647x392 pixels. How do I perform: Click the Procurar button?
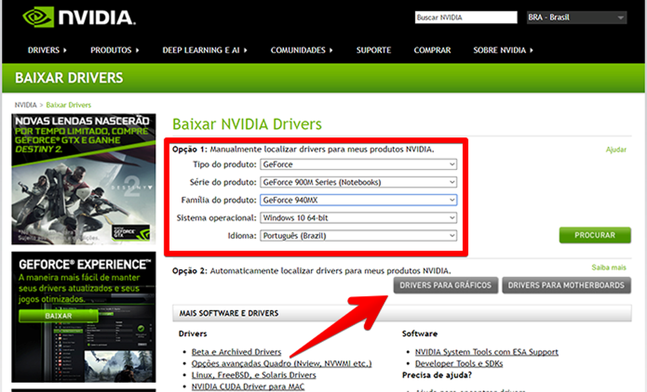[x=595, y=235]
